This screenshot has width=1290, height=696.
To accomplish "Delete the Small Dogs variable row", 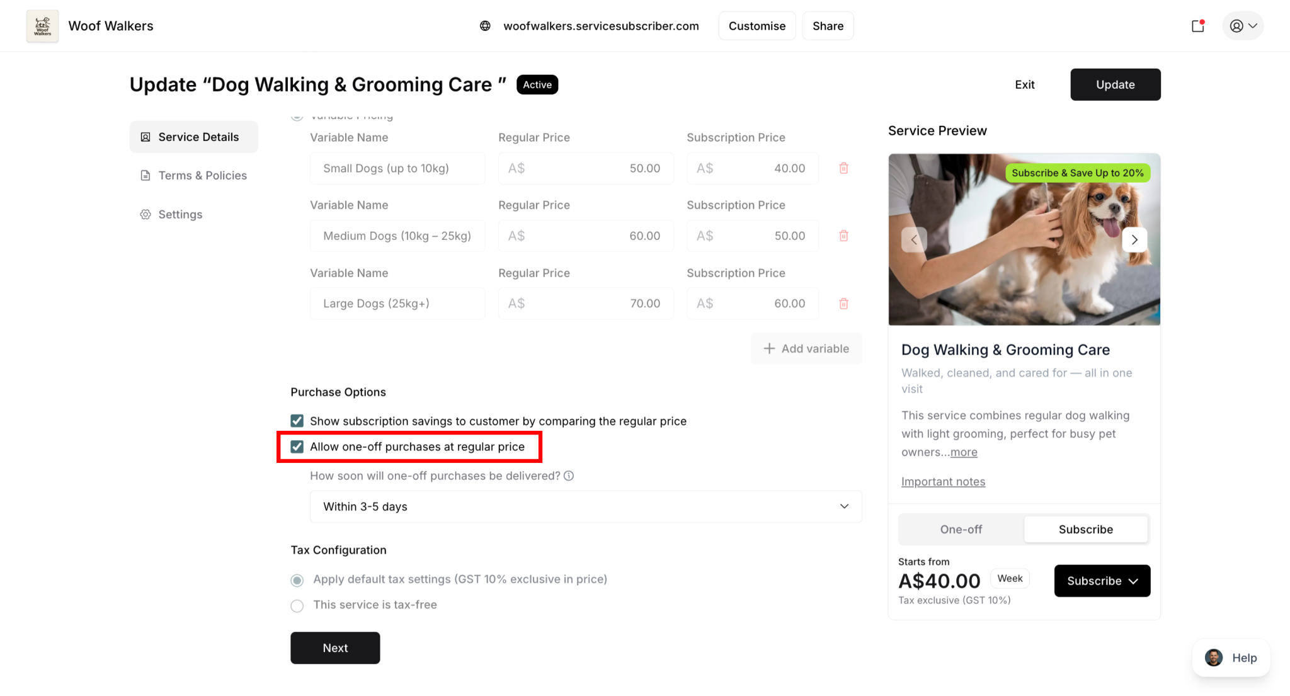I will pyautogui.click(x=843, y=168).
